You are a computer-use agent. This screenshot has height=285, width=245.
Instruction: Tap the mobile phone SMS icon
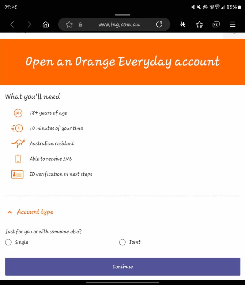pos(18,159)
